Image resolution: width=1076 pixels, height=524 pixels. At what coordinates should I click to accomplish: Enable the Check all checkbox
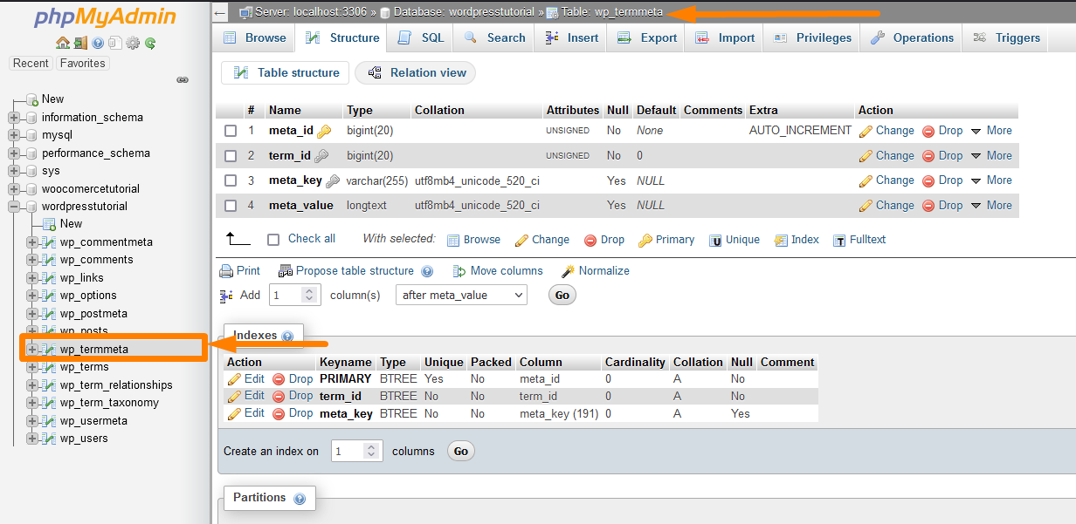pyautogui.click(x=273, y=239)
